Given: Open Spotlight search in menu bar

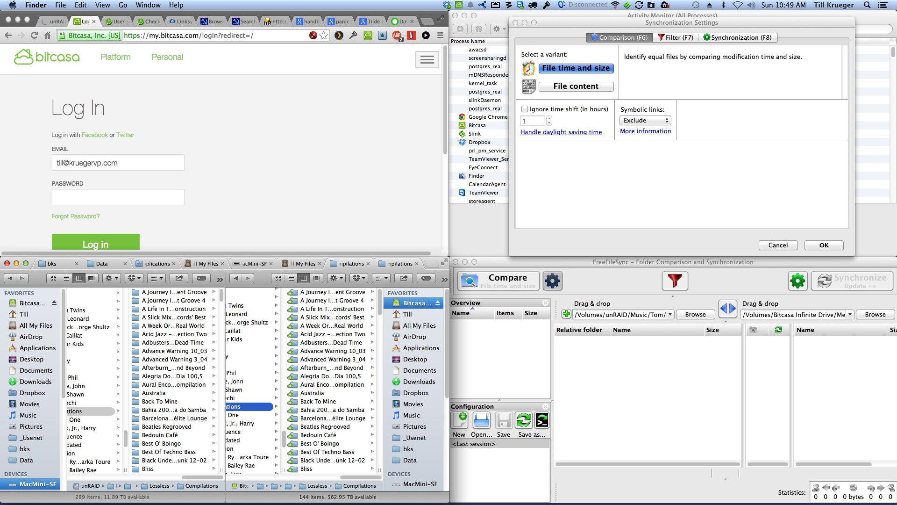Looking at the screenshot, I should pyautogui.click(x=867, y=5).
